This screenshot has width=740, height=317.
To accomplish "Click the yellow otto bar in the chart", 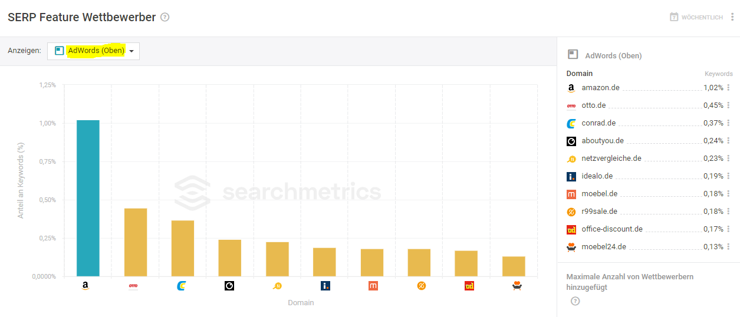I will click(x=136, y=242).
